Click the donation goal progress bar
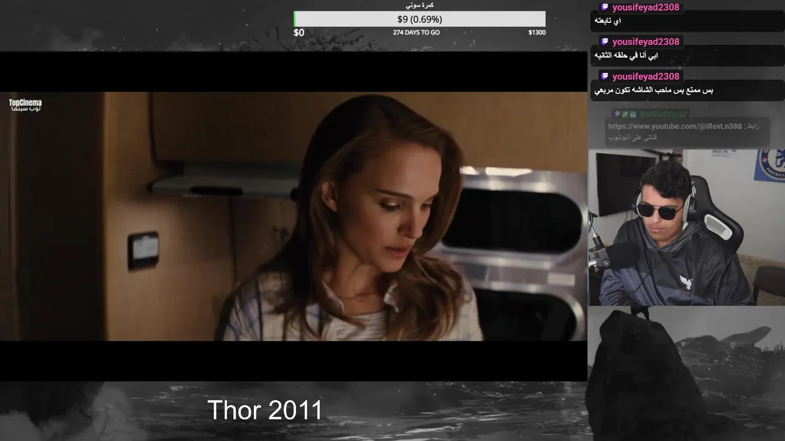The image size is (785, 441). (x=419, y=19)
